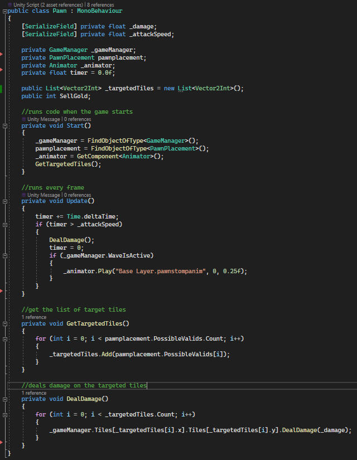
Task: Show the 8 references for Pawn class
Action: coord(101,4)
